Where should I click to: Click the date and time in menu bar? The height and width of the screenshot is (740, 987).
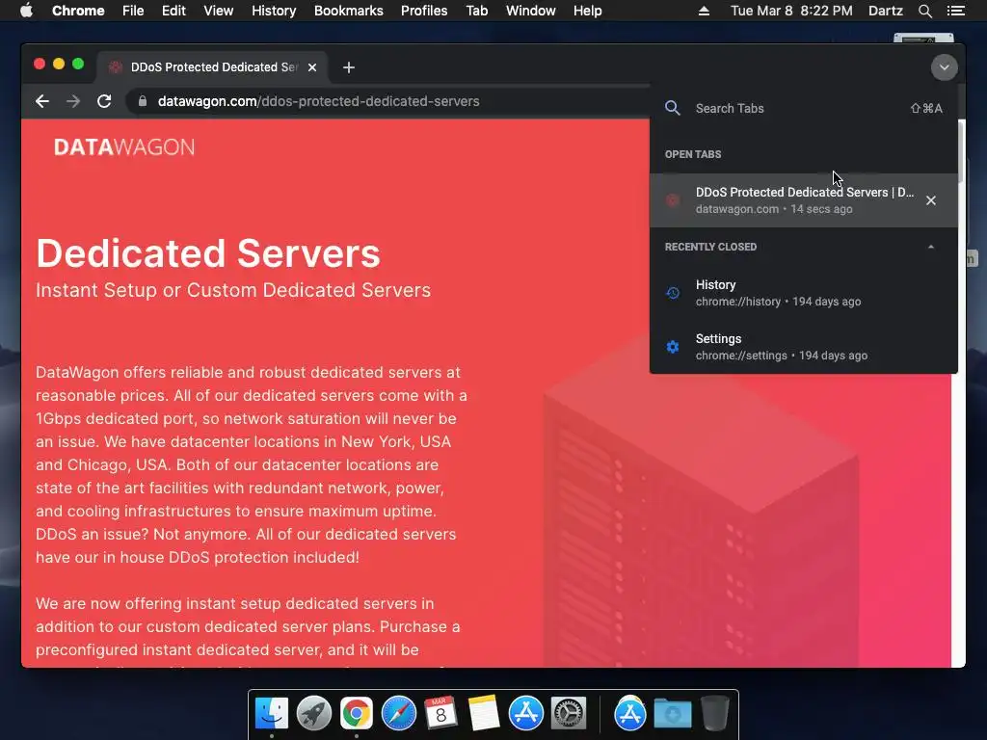pyautogui.click(x=792, y=11)
